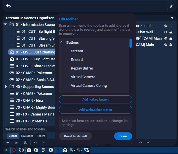Image resolution: width=178 pixels, height=154 pixels.
Task: Select Record in the Buttons list
Action: click(x=77, y=60)
